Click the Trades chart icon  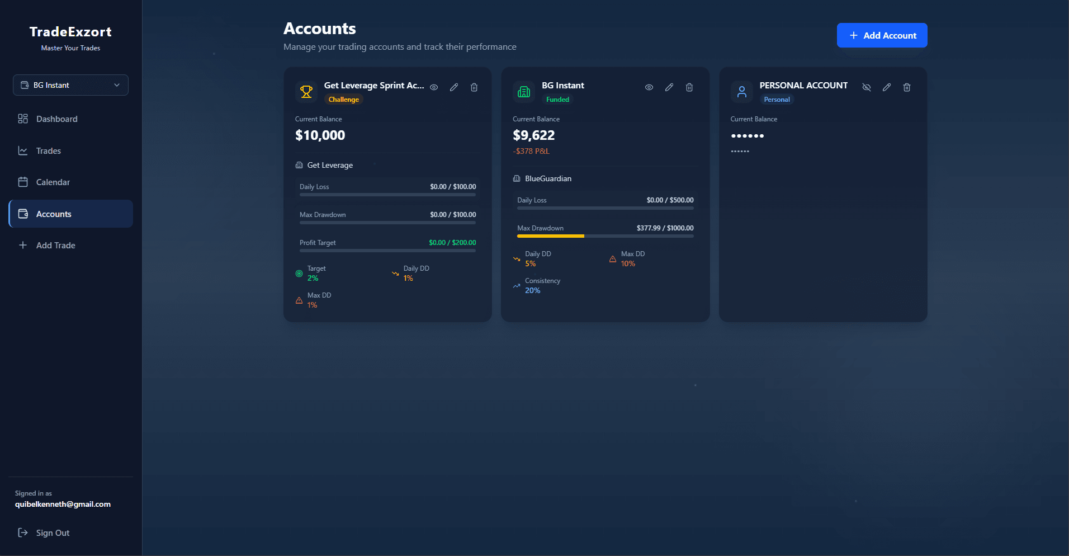(23, 150)
